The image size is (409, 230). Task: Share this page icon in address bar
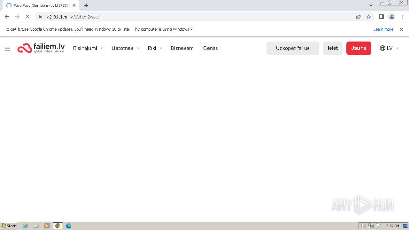[x=359, y=17]
